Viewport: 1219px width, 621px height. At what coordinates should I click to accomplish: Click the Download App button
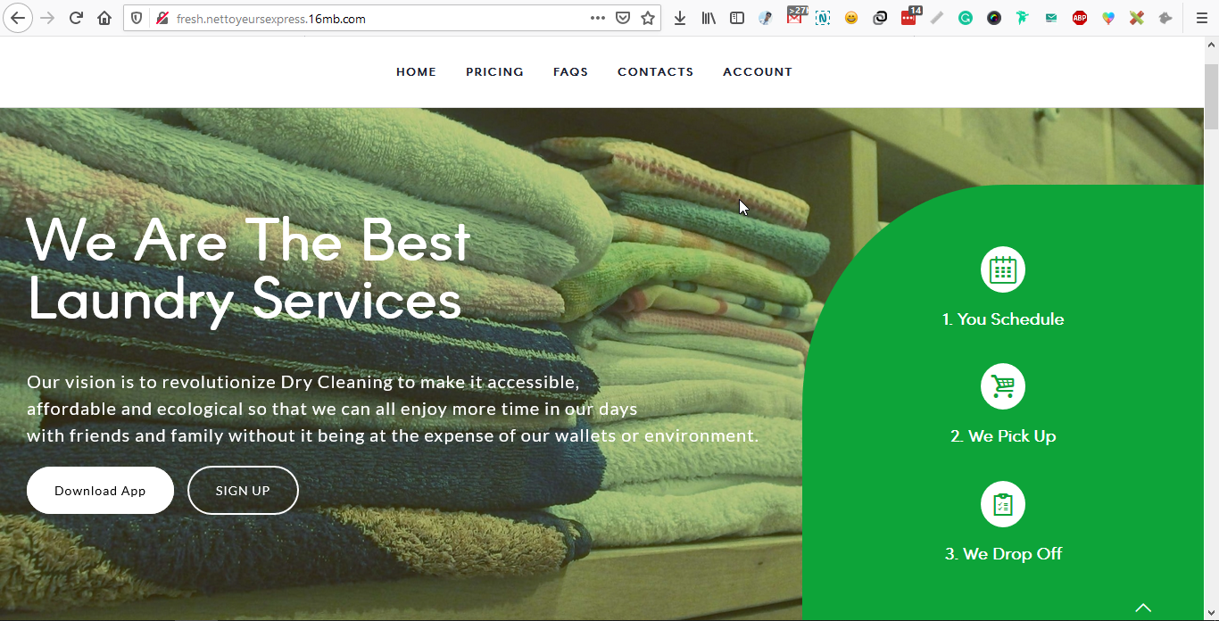point(100,491)
